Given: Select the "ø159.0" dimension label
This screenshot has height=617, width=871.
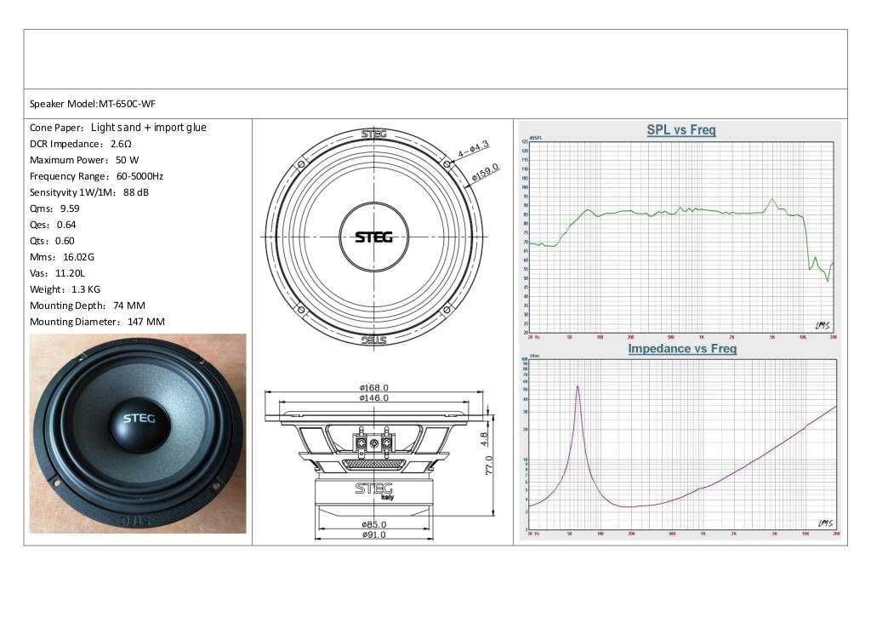Looking at the screenshot, I should click(x=486, y=172).
